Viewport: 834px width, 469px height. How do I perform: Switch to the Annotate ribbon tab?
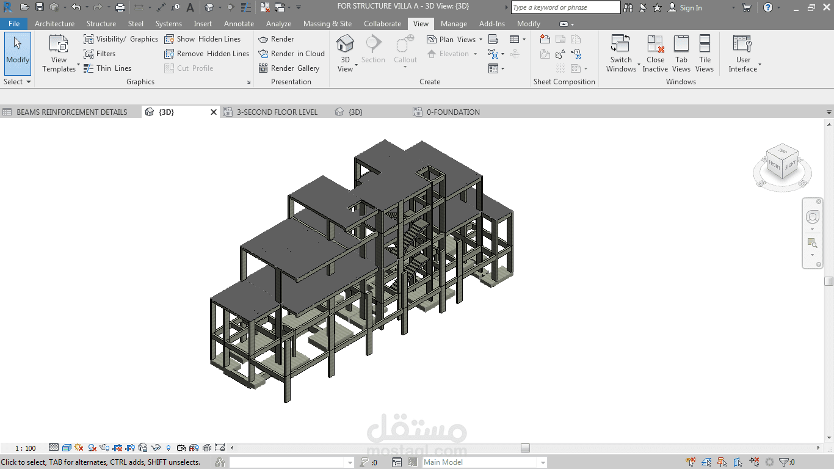[x=239, y=24]
